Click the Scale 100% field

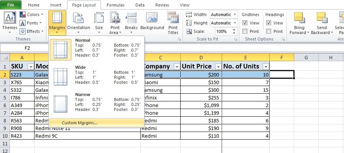[x=223, y=31]
